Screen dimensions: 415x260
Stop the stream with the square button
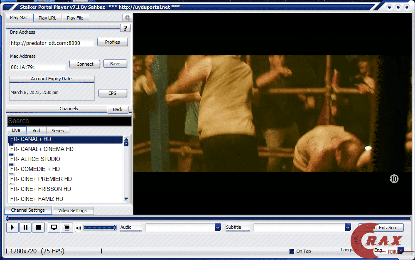pos(38,228)
